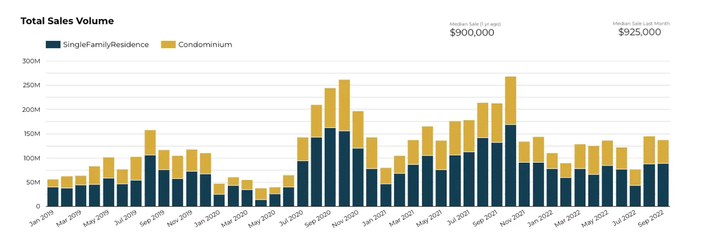The image size is (712, 251).
Task: Select Jul 2020 Condominium gold bar segment
Action: click(x=303, y=149)
